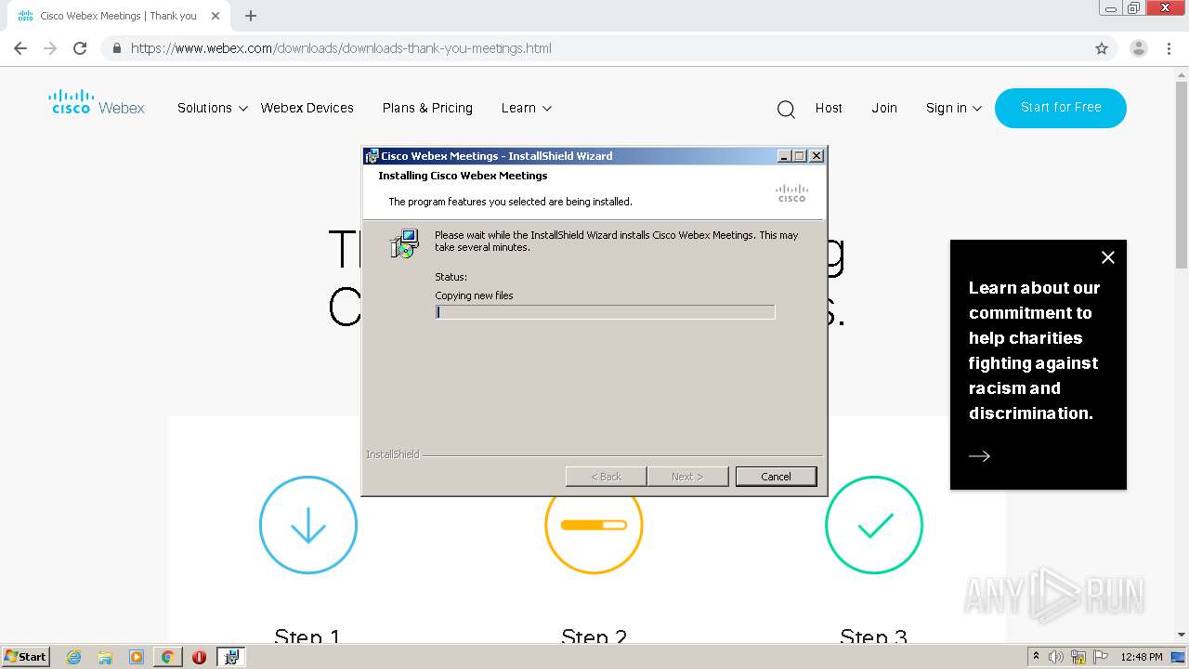Viewport: 1189px width, 669px height.
Task: Open the Chrome three-dot menu
Action: (1169, 48)
